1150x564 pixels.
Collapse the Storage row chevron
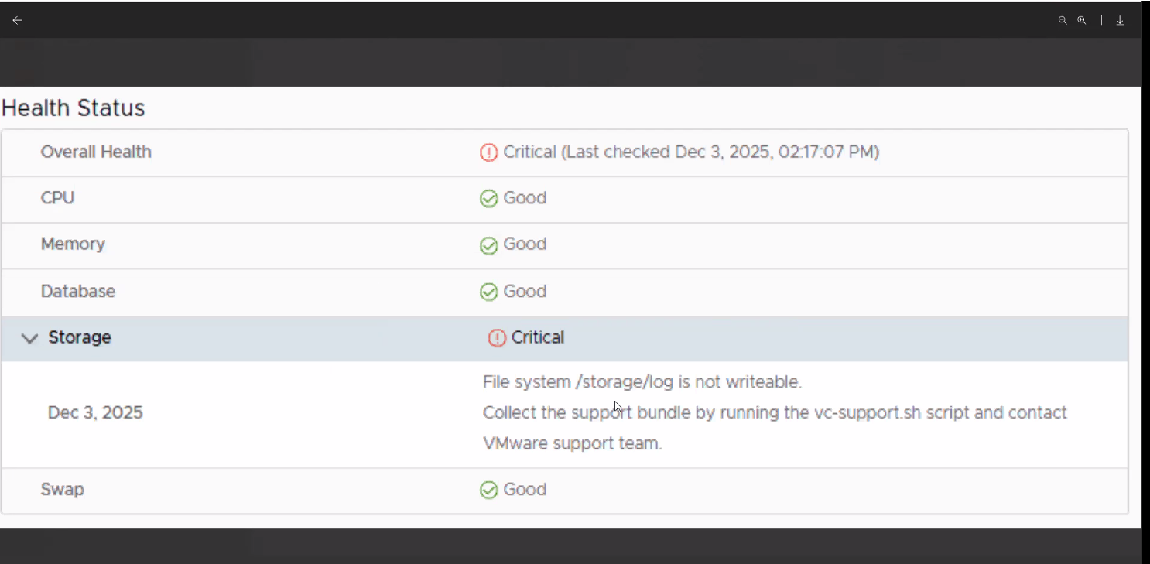tap(29, 338)
